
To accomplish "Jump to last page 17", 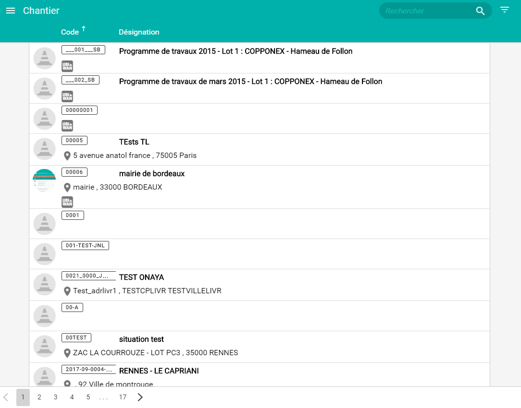I will 123,397.
